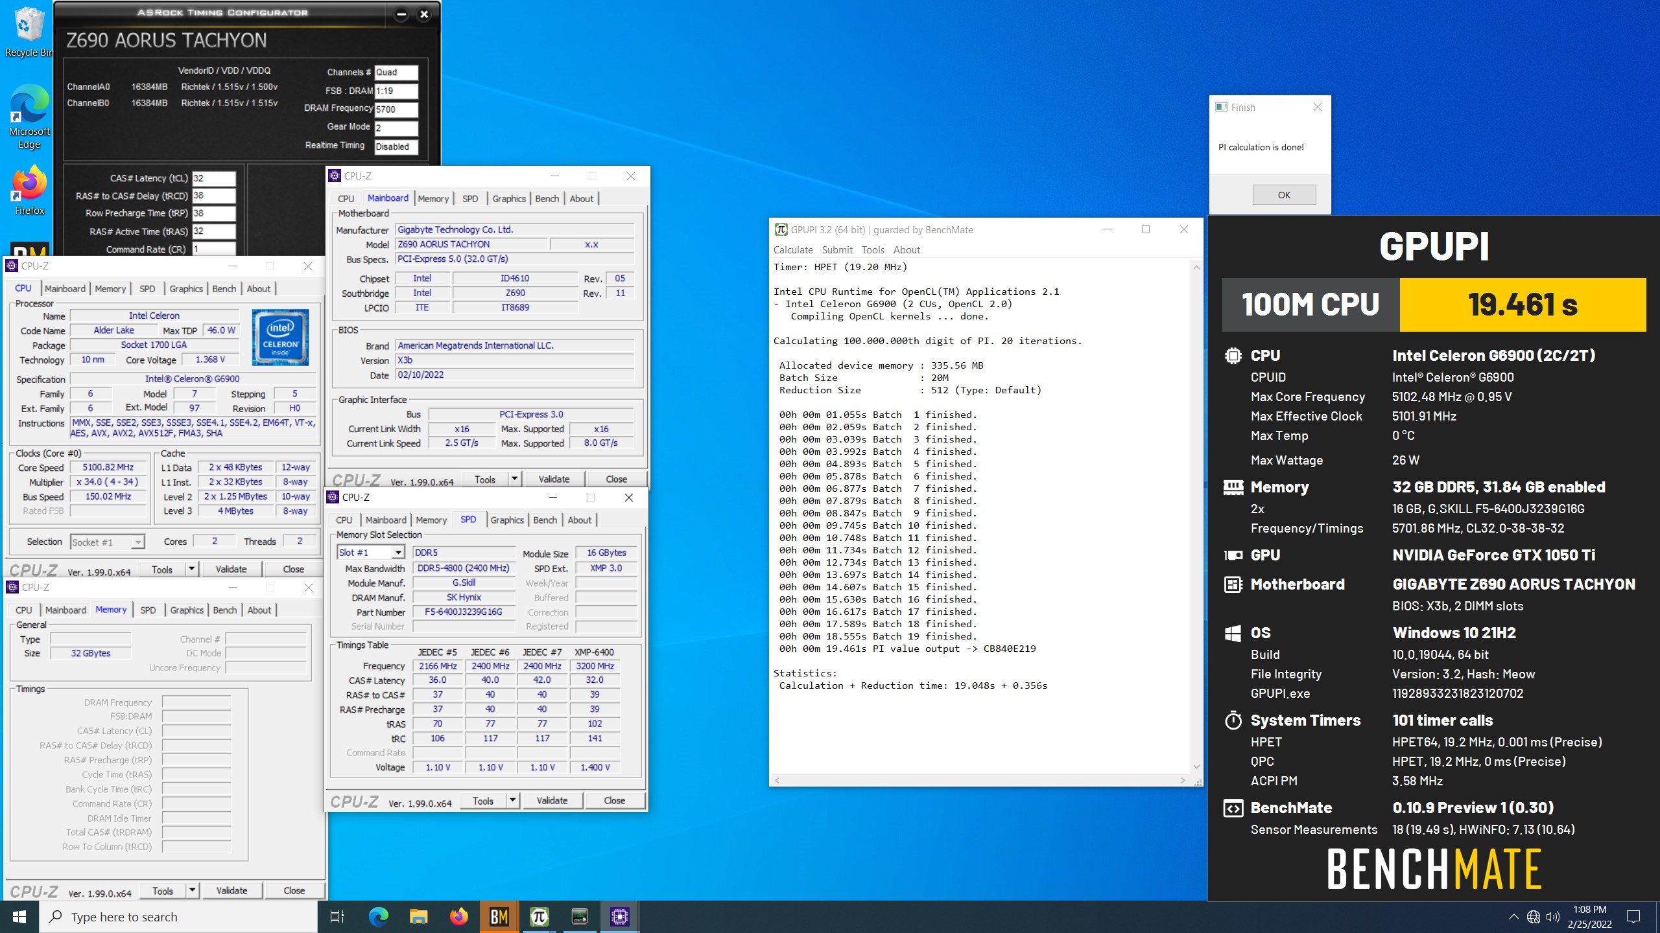The image size is (1660, 933).
Task: Click the GPUPI window title icon
Action: [x=781, y=229]
